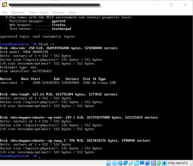Open the Help menu
The image size is (193, 166).
[72, 12]
